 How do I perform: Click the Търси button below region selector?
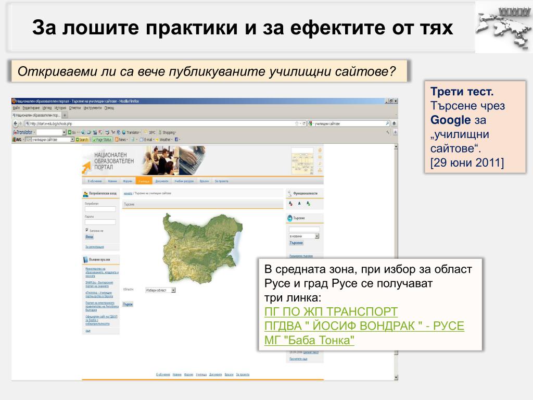(128, 304)
